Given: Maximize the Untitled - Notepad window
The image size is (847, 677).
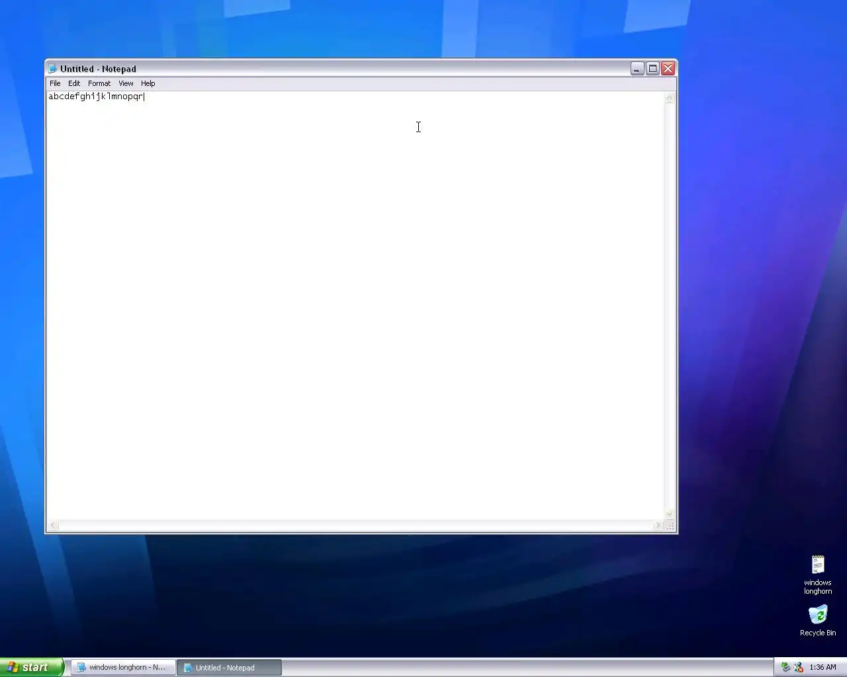Looking at the screenshot, I should (x=652, y=68).
